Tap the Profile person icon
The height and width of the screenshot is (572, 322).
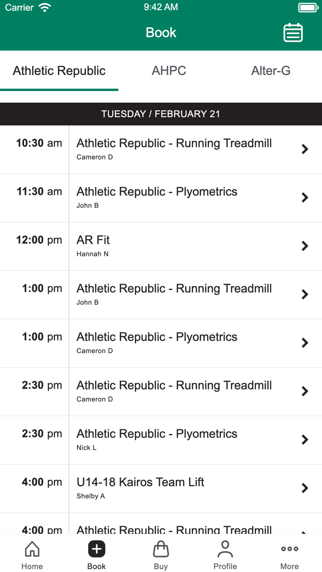(225, 549)
